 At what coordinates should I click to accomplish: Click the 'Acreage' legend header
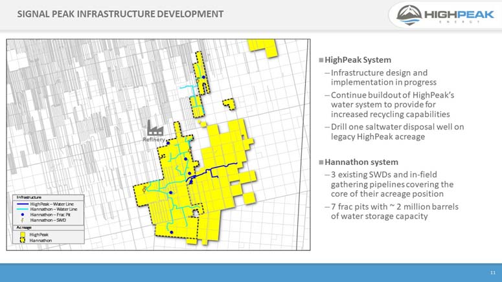[x=24, y=227]
